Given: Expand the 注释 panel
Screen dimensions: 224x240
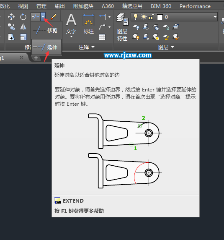Looking at the screenshot, I should (87, 47).
